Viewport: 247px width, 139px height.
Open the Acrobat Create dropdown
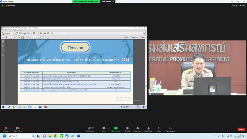6,33
